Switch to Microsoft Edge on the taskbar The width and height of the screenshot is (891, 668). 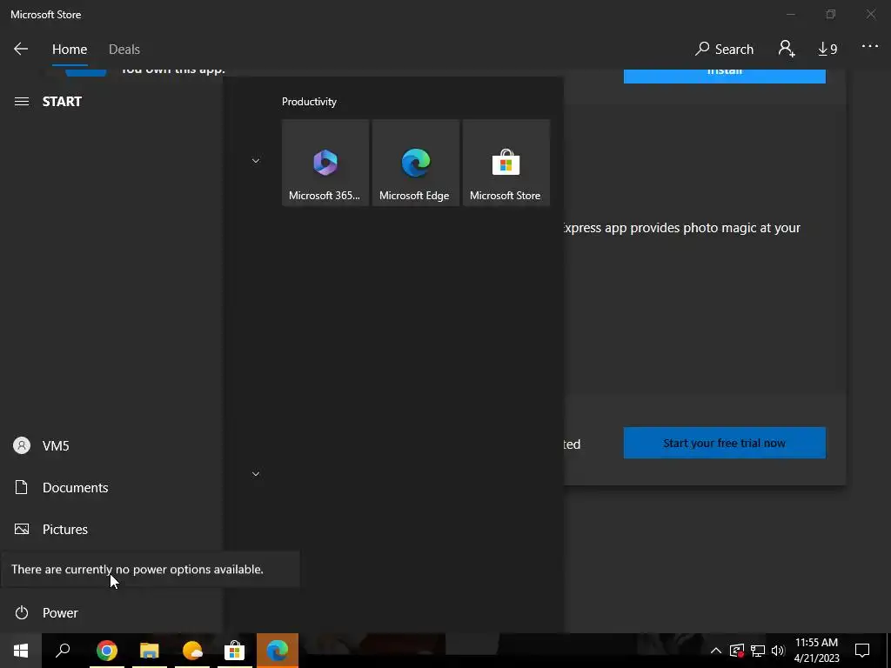tap(278, 651)
